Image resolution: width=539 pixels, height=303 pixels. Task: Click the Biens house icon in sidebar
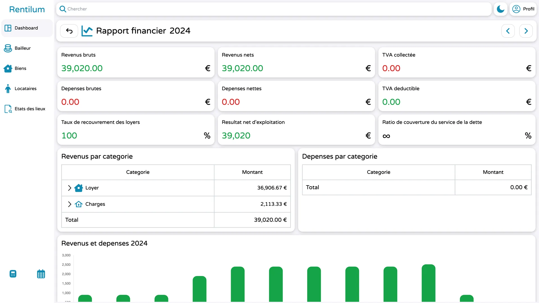click(8, 68)
